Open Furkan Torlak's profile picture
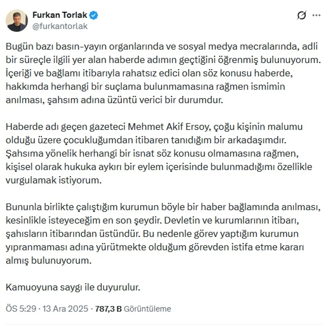 pos(17,21)
